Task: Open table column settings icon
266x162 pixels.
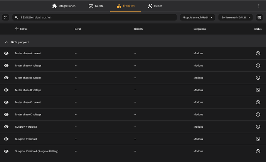Action: pyautogui.click(x=259, y=17)
